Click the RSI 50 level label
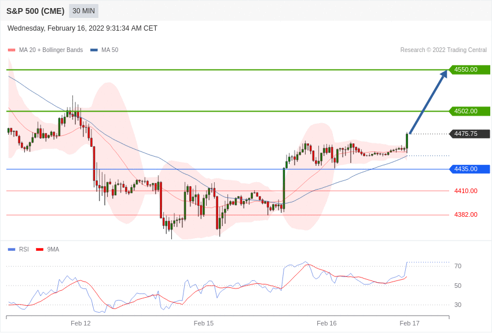This screenshot has height=333, width=492. click(x=458, y=286)
